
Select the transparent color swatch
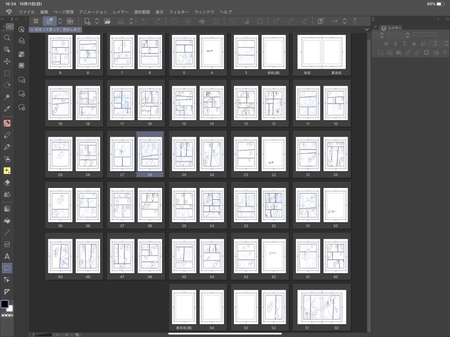click(x=7, y=315)
